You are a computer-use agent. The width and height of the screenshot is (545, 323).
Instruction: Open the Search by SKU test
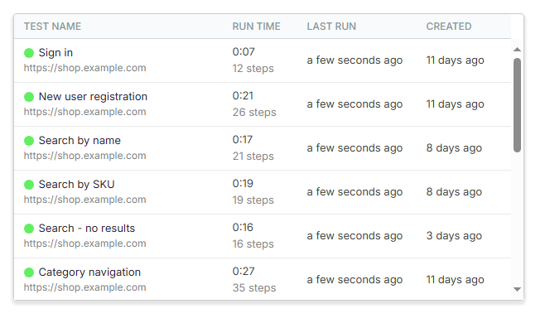pyautogui.click(x=76, y=184)
